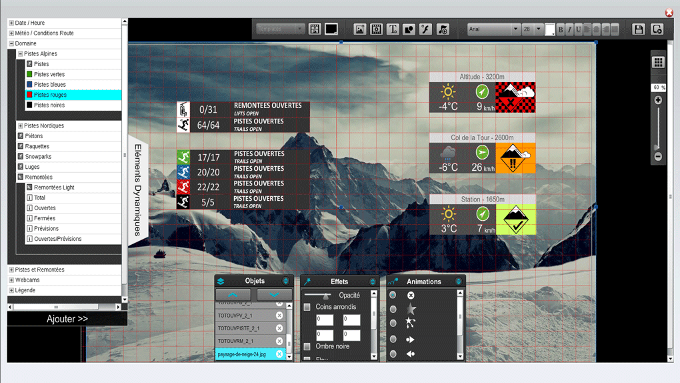Open the font size 28 dropdown
This screenshot has width=680, height=383.
coord(532,29)
